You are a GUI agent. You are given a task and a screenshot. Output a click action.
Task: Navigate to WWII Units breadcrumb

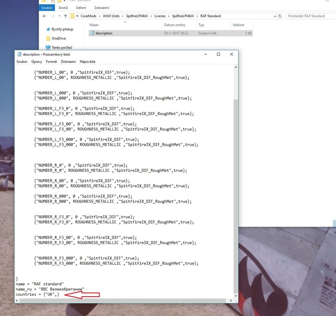click(111, 16)
